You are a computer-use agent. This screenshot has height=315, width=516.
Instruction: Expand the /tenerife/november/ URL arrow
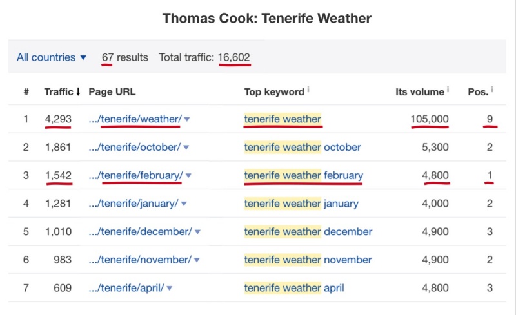(x=197, y=260)
